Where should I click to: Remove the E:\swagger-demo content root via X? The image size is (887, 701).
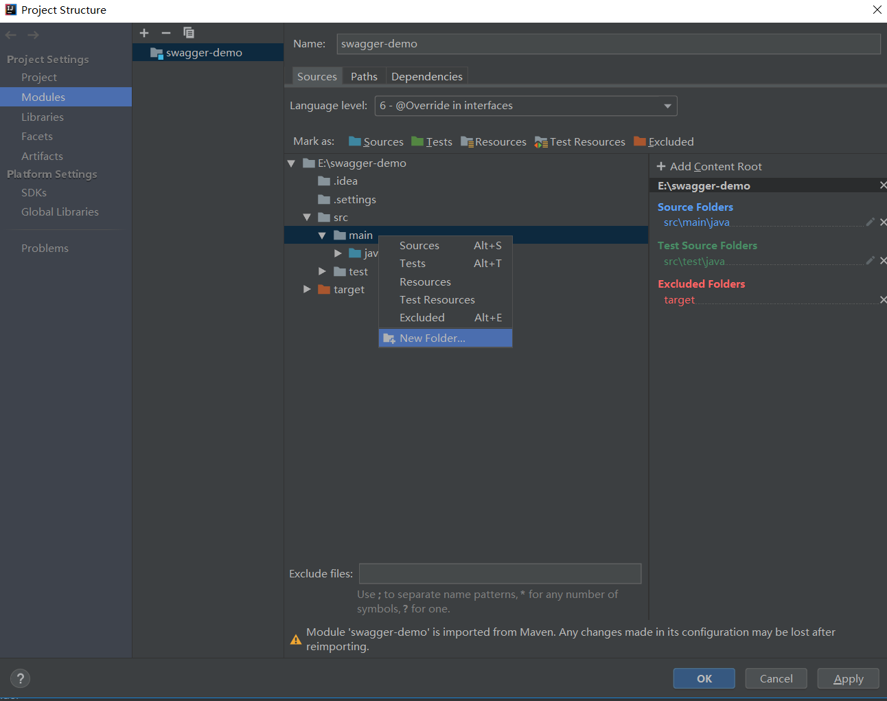tap(884, 185)
